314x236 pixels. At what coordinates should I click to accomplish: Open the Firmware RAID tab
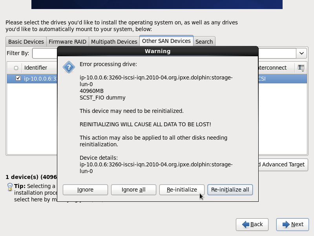68,42
